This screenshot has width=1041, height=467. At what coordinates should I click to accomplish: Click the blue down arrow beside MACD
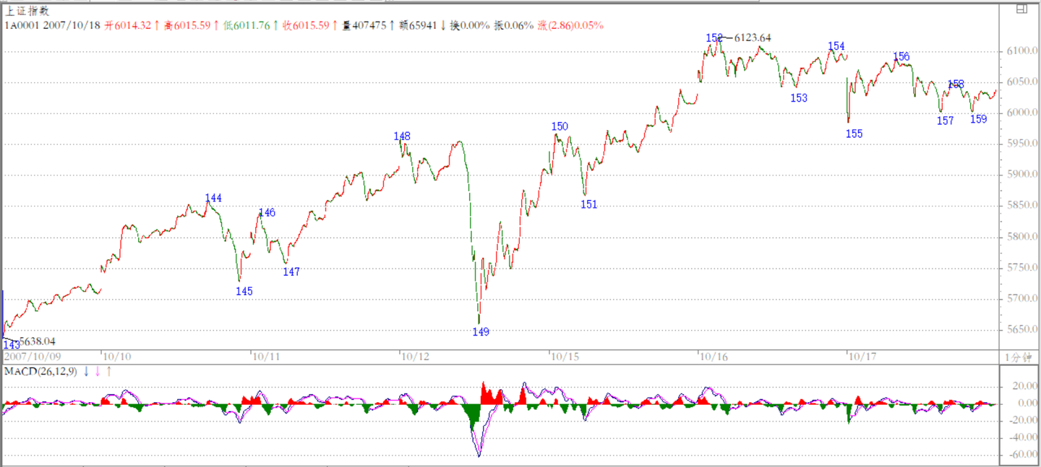coord(86,371)
